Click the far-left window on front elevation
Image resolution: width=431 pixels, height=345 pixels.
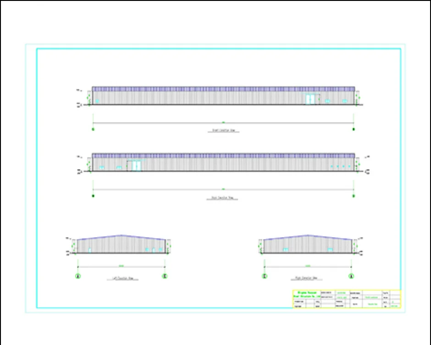point(97,100)
